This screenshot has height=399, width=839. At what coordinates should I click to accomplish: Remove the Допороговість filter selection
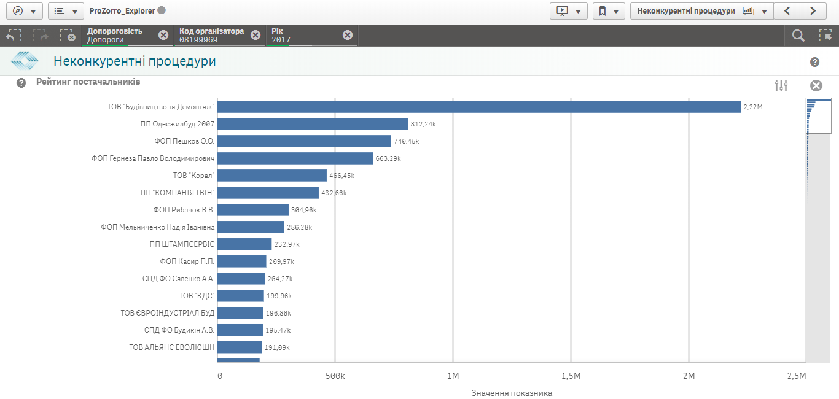point(163,35)
